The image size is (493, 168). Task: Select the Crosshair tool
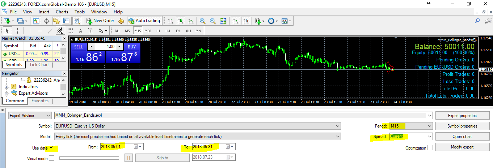coord(17,31)
